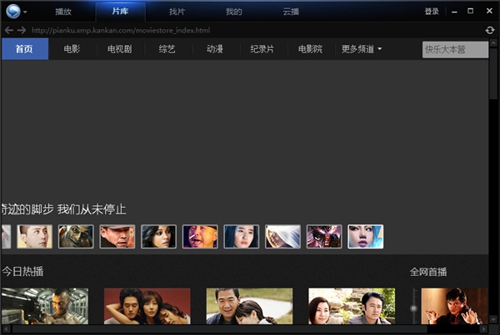Image resolution: width=500 pixels, height=335 pixels.
Task: Select the 电视剧 channel
Action: (x=119, y=49)
